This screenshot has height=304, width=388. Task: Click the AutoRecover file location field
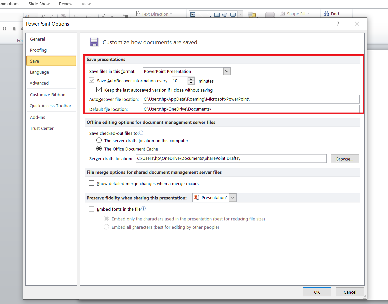click(251, 99)
